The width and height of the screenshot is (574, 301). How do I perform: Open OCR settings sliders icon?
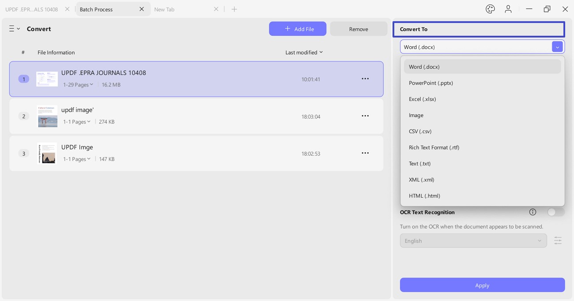point(558,241)
